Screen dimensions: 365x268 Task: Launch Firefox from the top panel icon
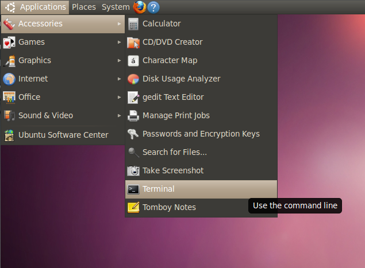tap(140, 7)
